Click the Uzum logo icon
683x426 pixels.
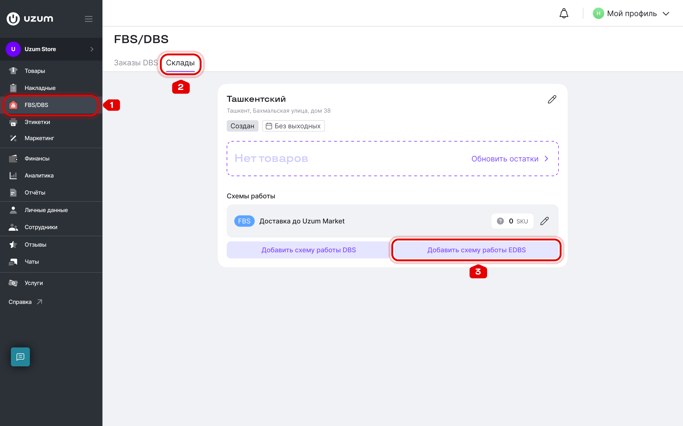tap(13, 19)
